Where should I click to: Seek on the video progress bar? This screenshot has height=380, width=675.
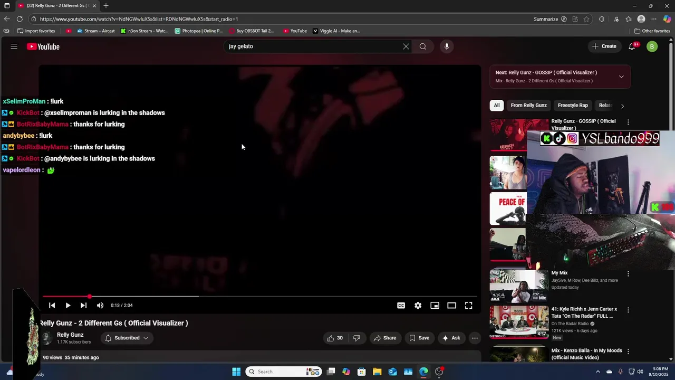(x=260, y=297)
